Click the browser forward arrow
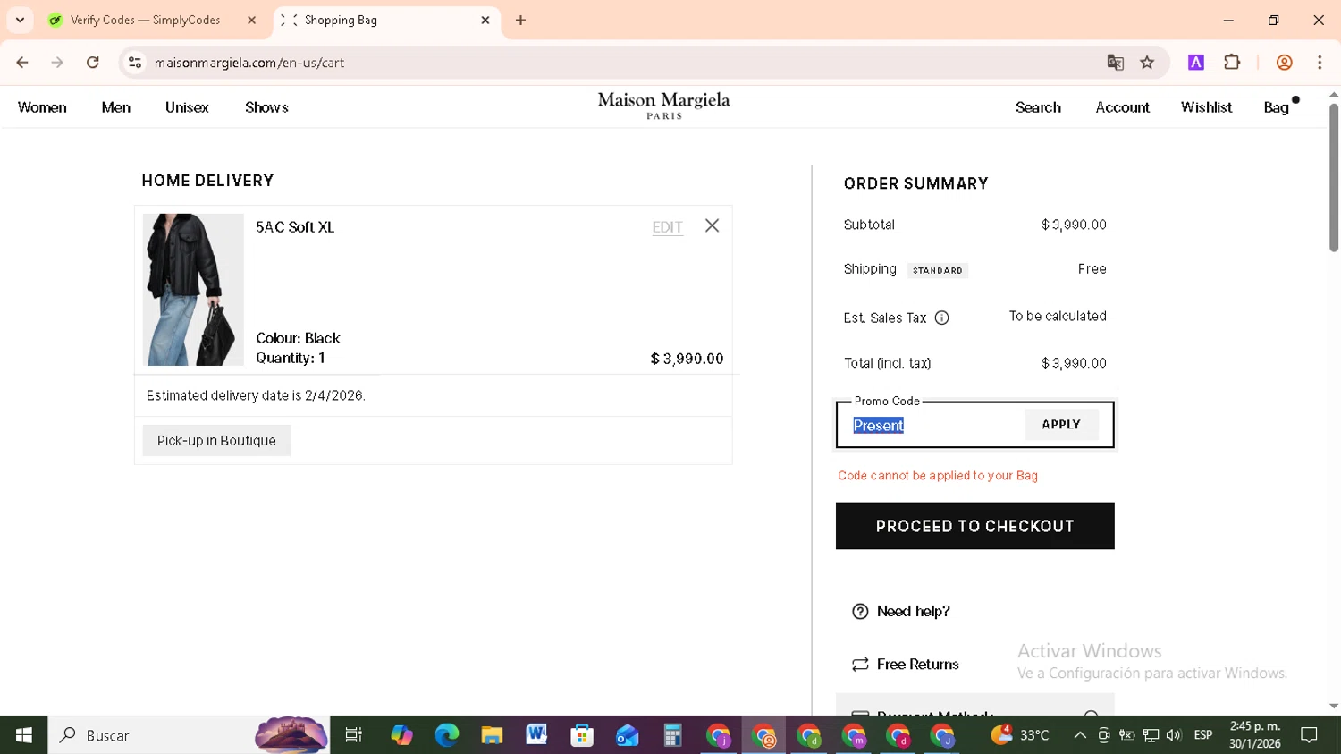The height and width of the screenshot is (754, 1341). (57, 63)
